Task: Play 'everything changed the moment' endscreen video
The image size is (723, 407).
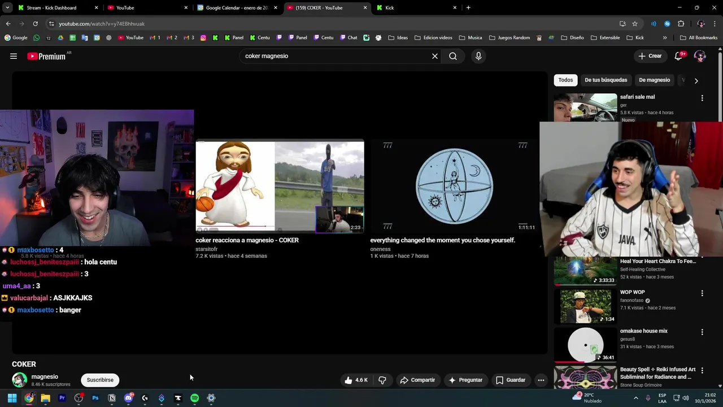Action: (454, 187)
